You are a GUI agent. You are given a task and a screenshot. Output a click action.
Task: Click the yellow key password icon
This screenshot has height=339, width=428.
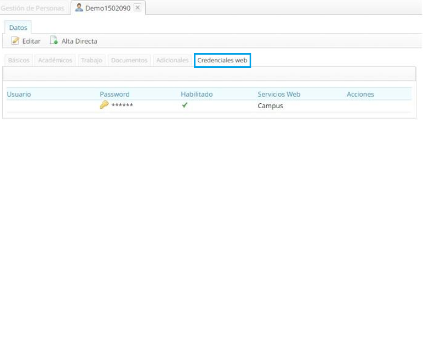coord(104,105)
